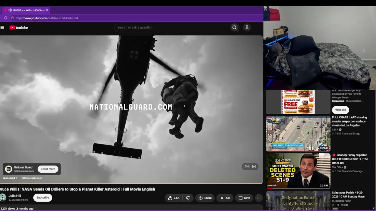Click 'St. Ignatius Parish' channel name
This screenshot has width=376, height=211.
pos(341,201)
